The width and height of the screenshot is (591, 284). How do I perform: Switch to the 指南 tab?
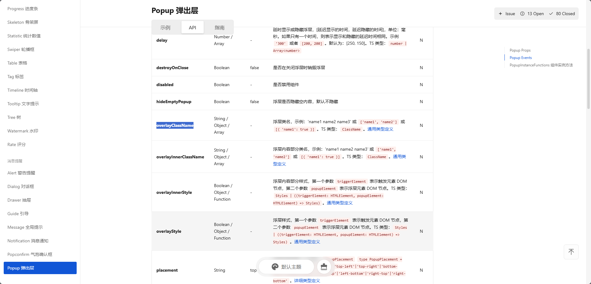tap(219, 27)
